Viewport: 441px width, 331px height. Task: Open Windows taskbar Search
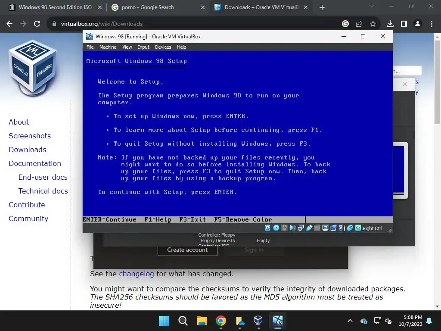point(183,321)
